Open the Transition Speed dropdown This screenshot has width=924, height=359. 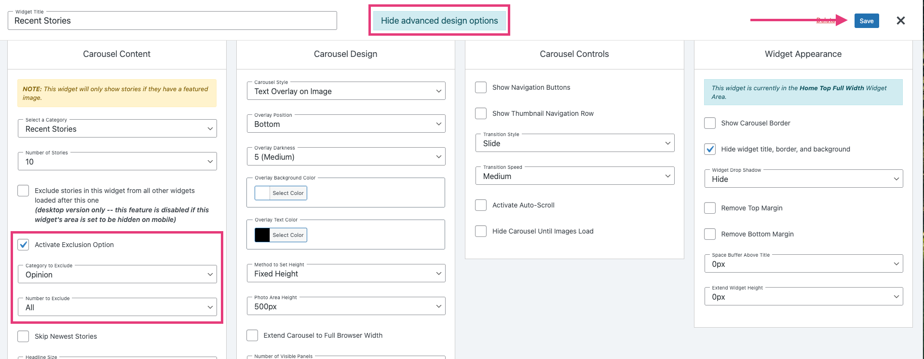(575, 176)
